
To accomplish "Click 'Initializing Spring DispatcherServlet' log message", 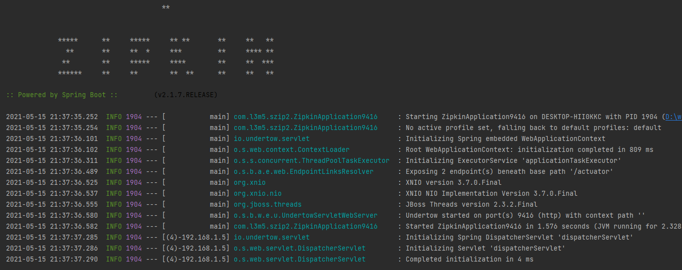I will [x=519, y=238].
